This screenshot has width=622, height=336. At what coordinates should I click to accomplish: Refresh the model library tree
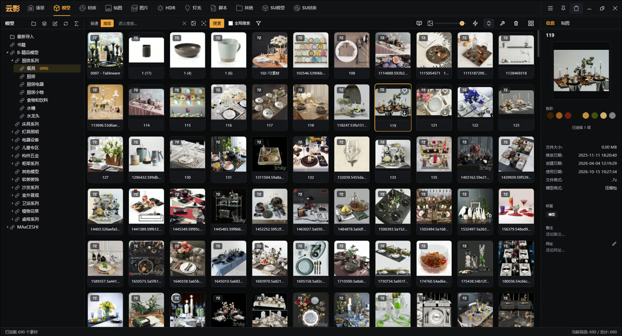[66, 24]
